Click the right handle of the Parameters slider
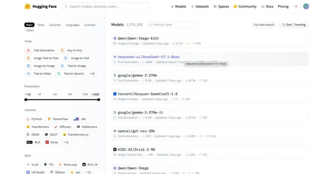This screenshot has width=331, height=174. tap(99, 100)
